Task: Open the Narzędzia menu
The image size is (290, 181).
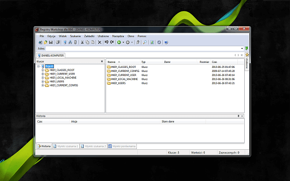Action: point(118,35)
